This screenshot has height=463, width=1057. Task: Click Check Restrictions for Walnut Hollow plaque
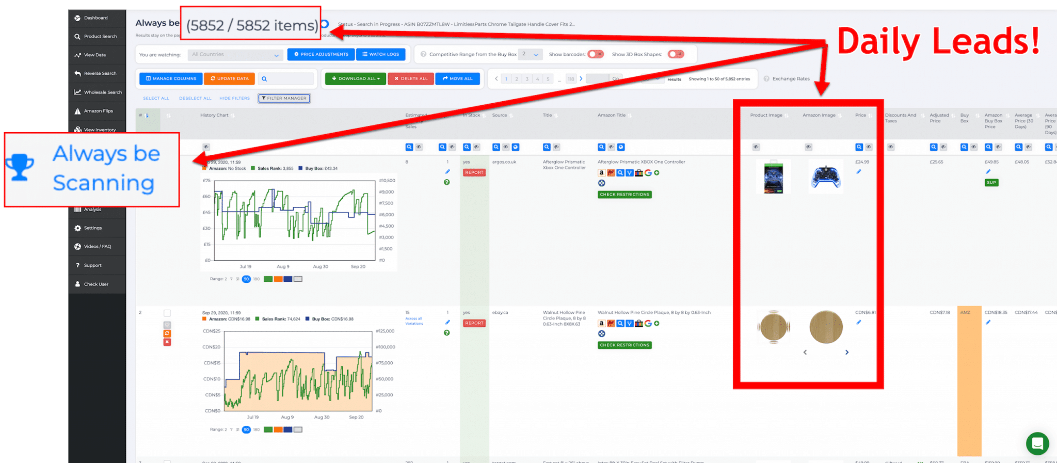624,345
